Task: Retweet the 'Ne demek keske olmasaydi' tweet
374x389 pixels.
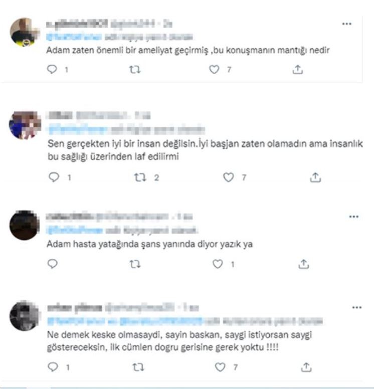Action: point(138,367)
